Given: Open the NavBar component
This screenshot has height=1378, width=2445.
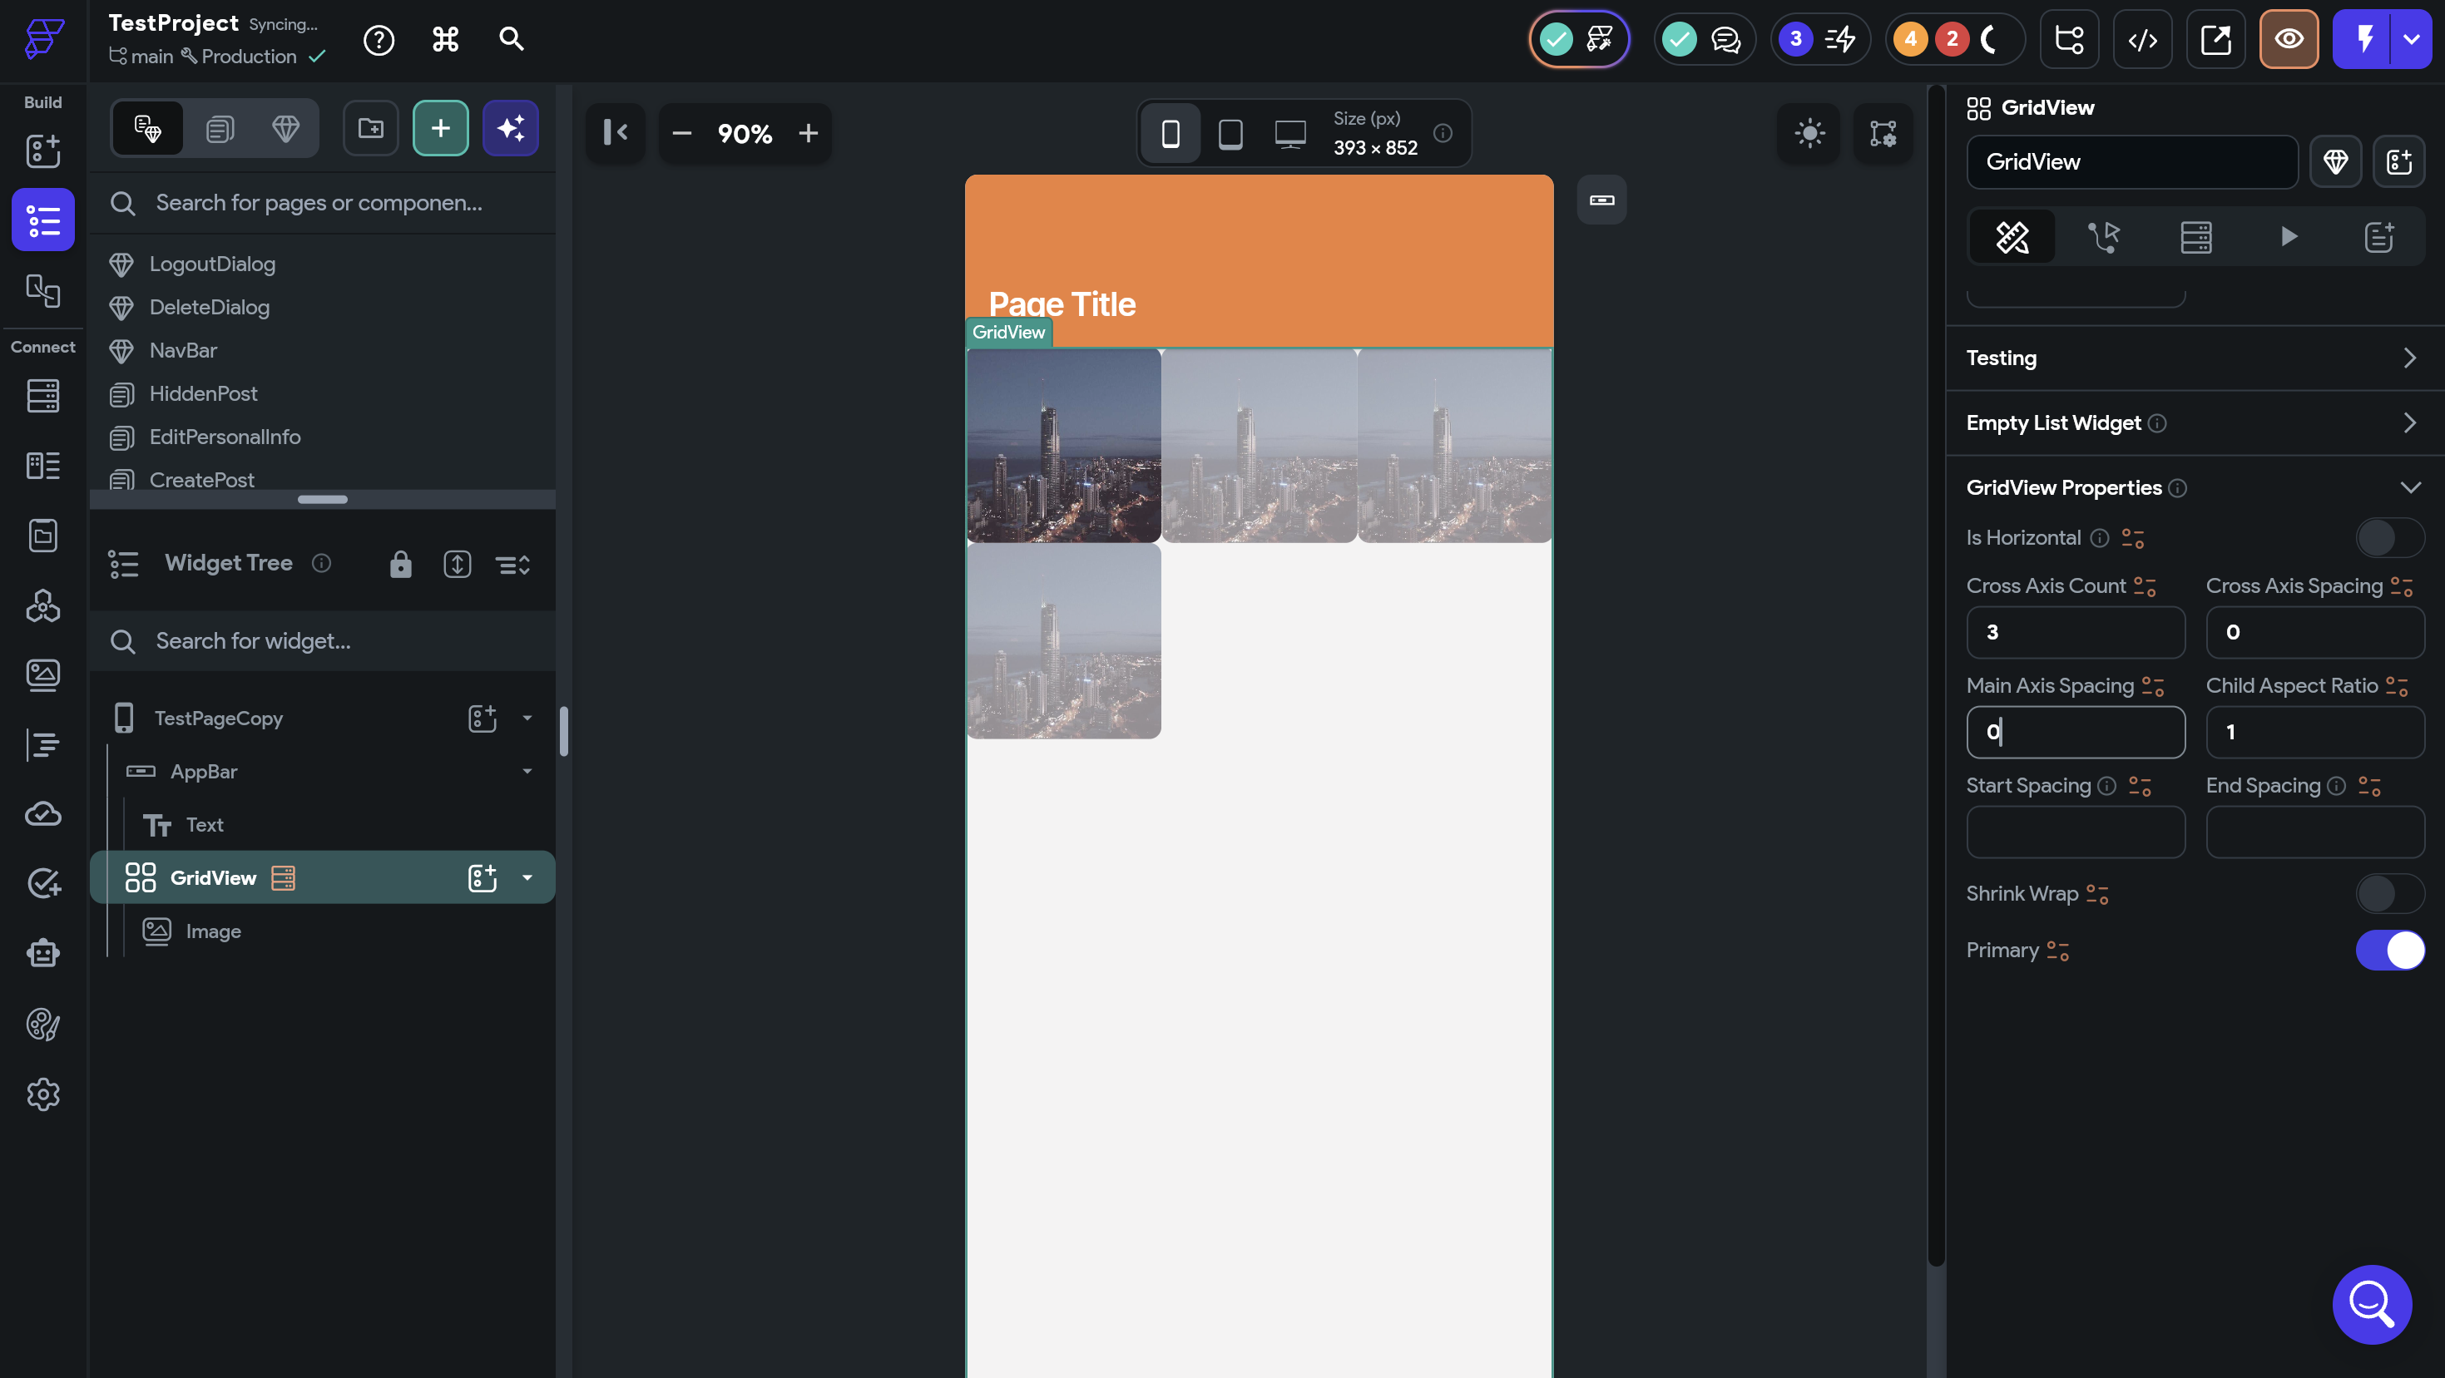Looking at the screenshot, I should [x=183, y=350].
